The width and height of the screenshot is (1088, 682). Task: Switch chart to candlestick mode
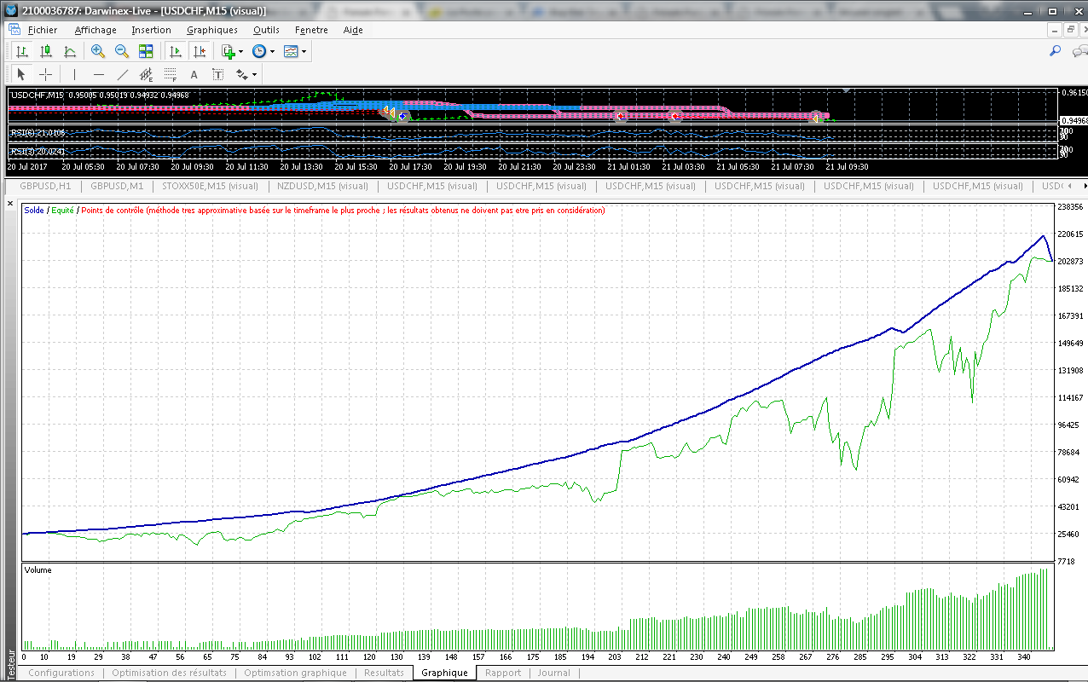tap(46, 52)
